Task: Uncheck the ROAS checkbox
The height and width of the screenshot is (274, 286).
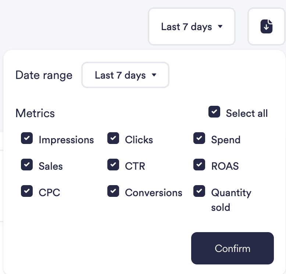Action: pyautogui.click(x=199, y=165)
